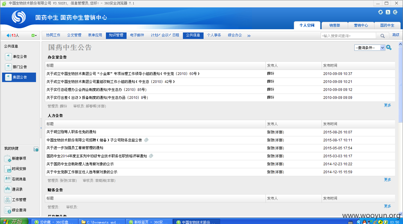Click attachment clip on 2014年度 评审通知 row
This screenshot has width=403, height=224.
151,156
